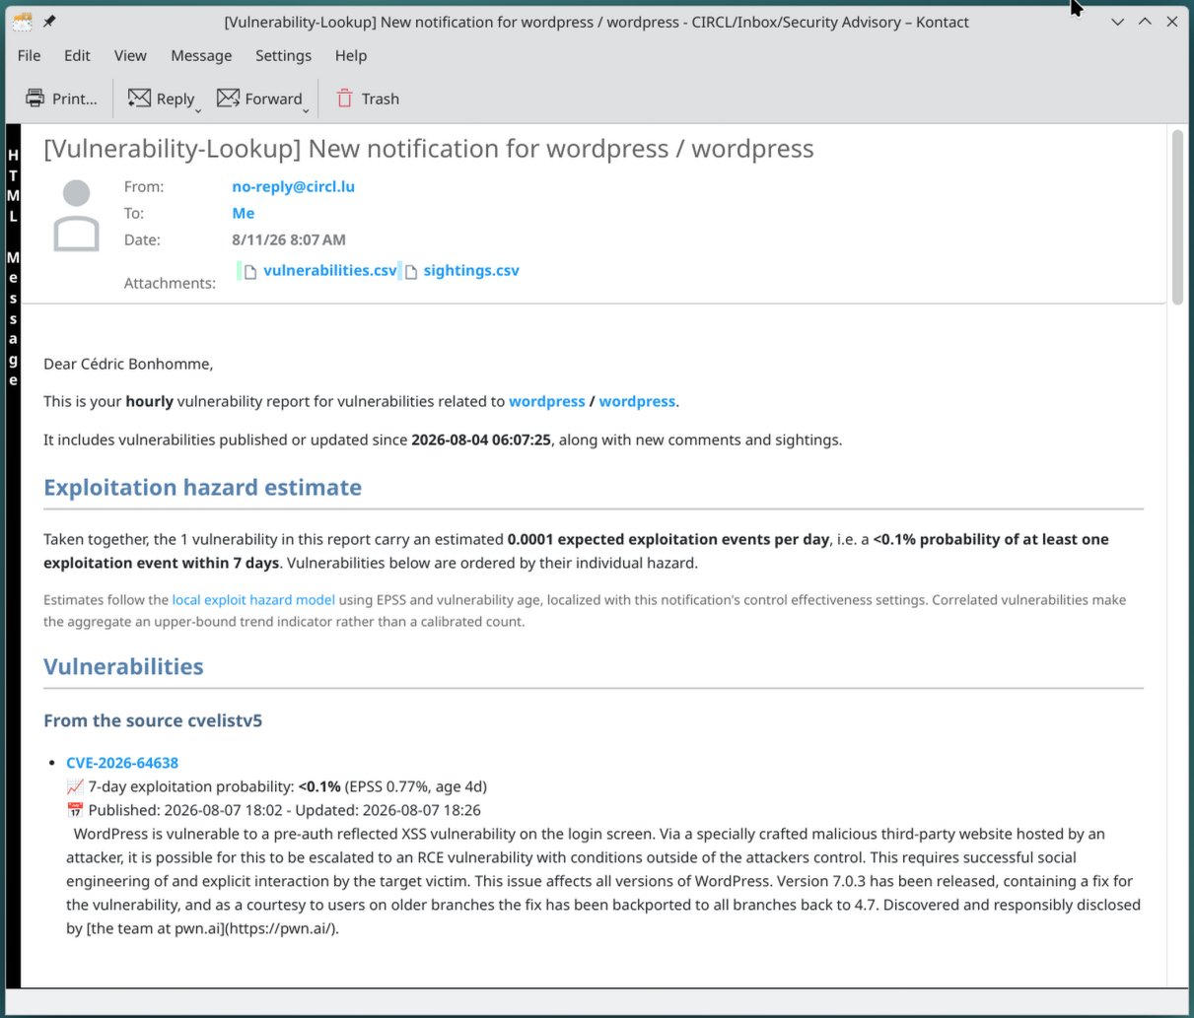Image resolution: width=1194 pixels, height=1018 pixels.
Task: Open the sightings.csv attachment
Action: click(471, 270)
